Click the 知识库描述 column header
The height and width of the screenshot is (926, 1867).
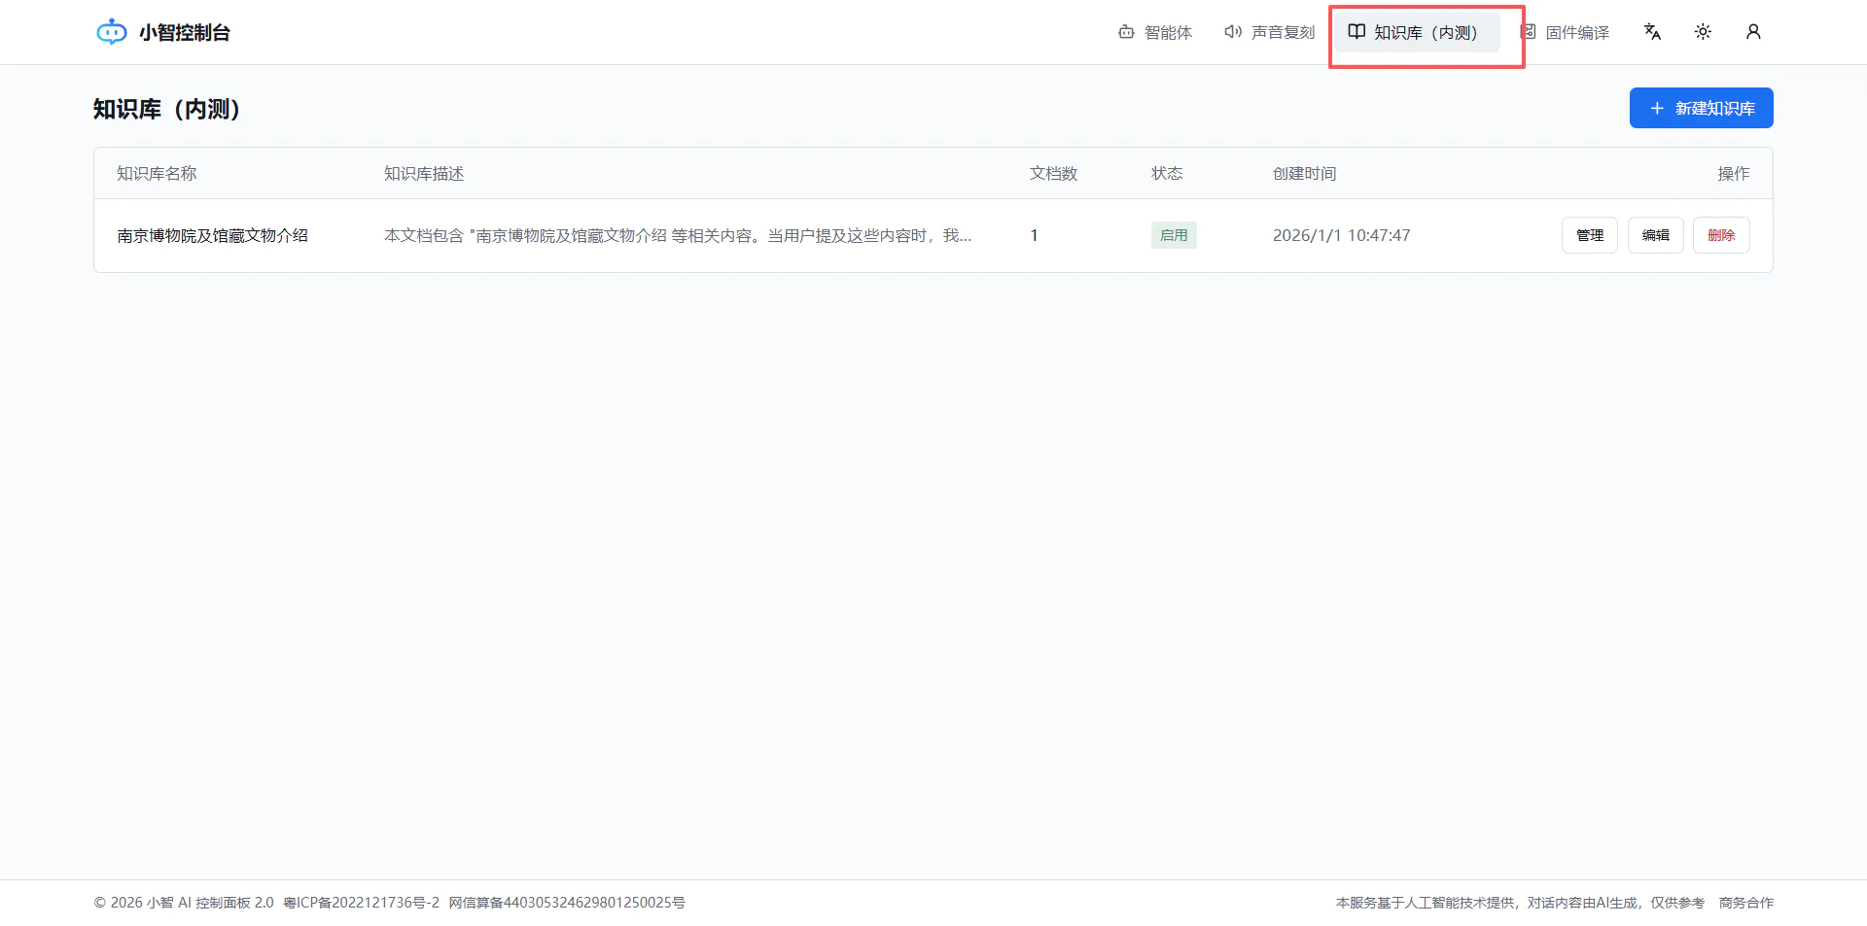[x=424, y=173]
